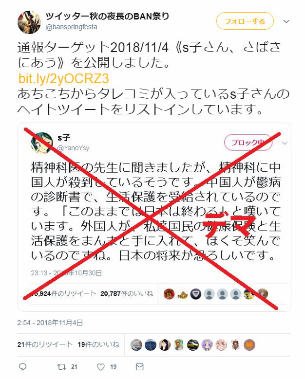Click the reply speech bubble icon
The height and width of the screenshot is (379, 305).
click(23, 367)
